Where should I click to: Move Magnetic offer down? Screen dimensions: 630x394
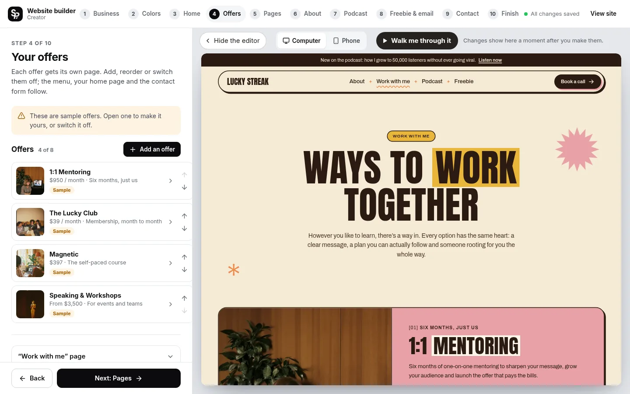(x=184, y=270)
